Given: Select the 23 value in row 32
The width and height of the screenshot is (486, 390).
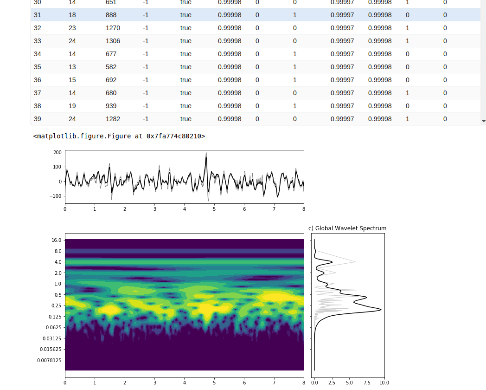Looking at the screenshot, I should coord(72,28).
